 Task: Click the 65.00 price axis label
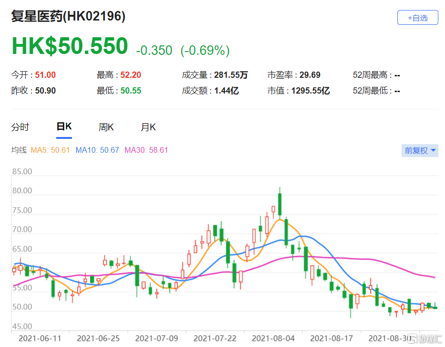22,249
